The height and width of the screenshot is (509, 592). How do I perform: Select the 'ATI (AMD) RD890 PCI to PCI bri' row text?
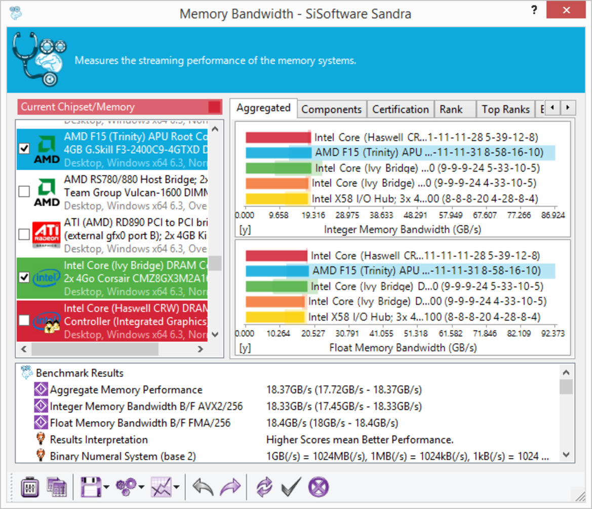pyautogui.click(x=136, y=222)
